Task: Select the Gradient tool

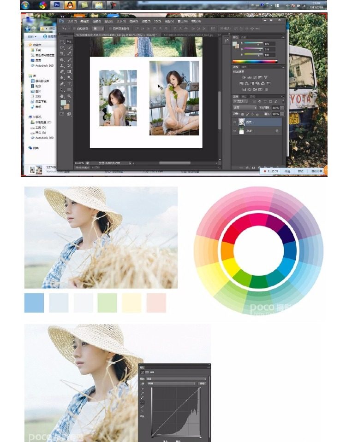Action: [x=69, y=72]
